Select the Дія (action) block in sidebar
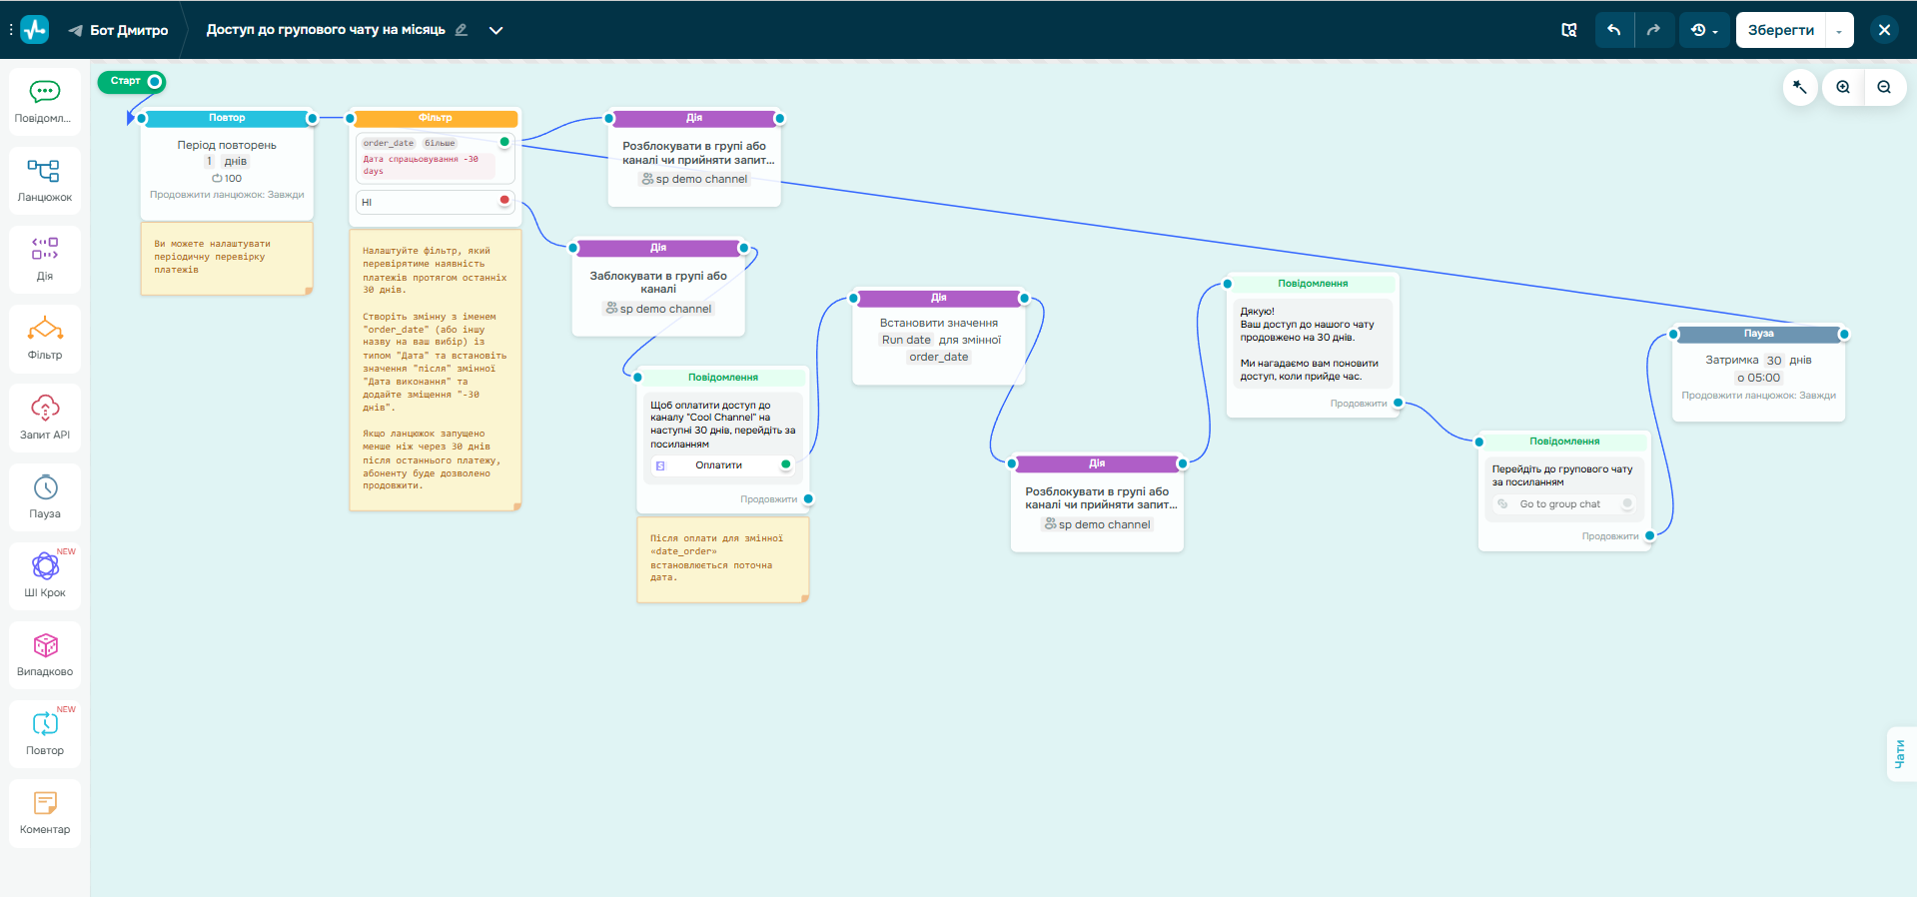The width and height of the screenshot is (1917, 897). 45,260
